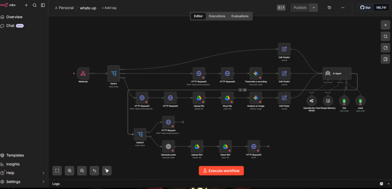Open the Templates link in sidebar
Viewport: 392px width, 189px height.
pos(15,155)
